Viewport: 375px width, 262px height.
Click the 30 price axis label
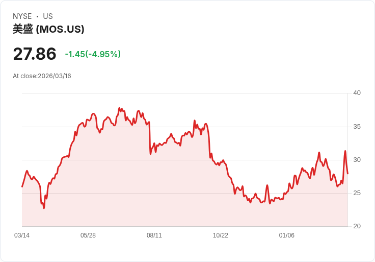(357, 160)
